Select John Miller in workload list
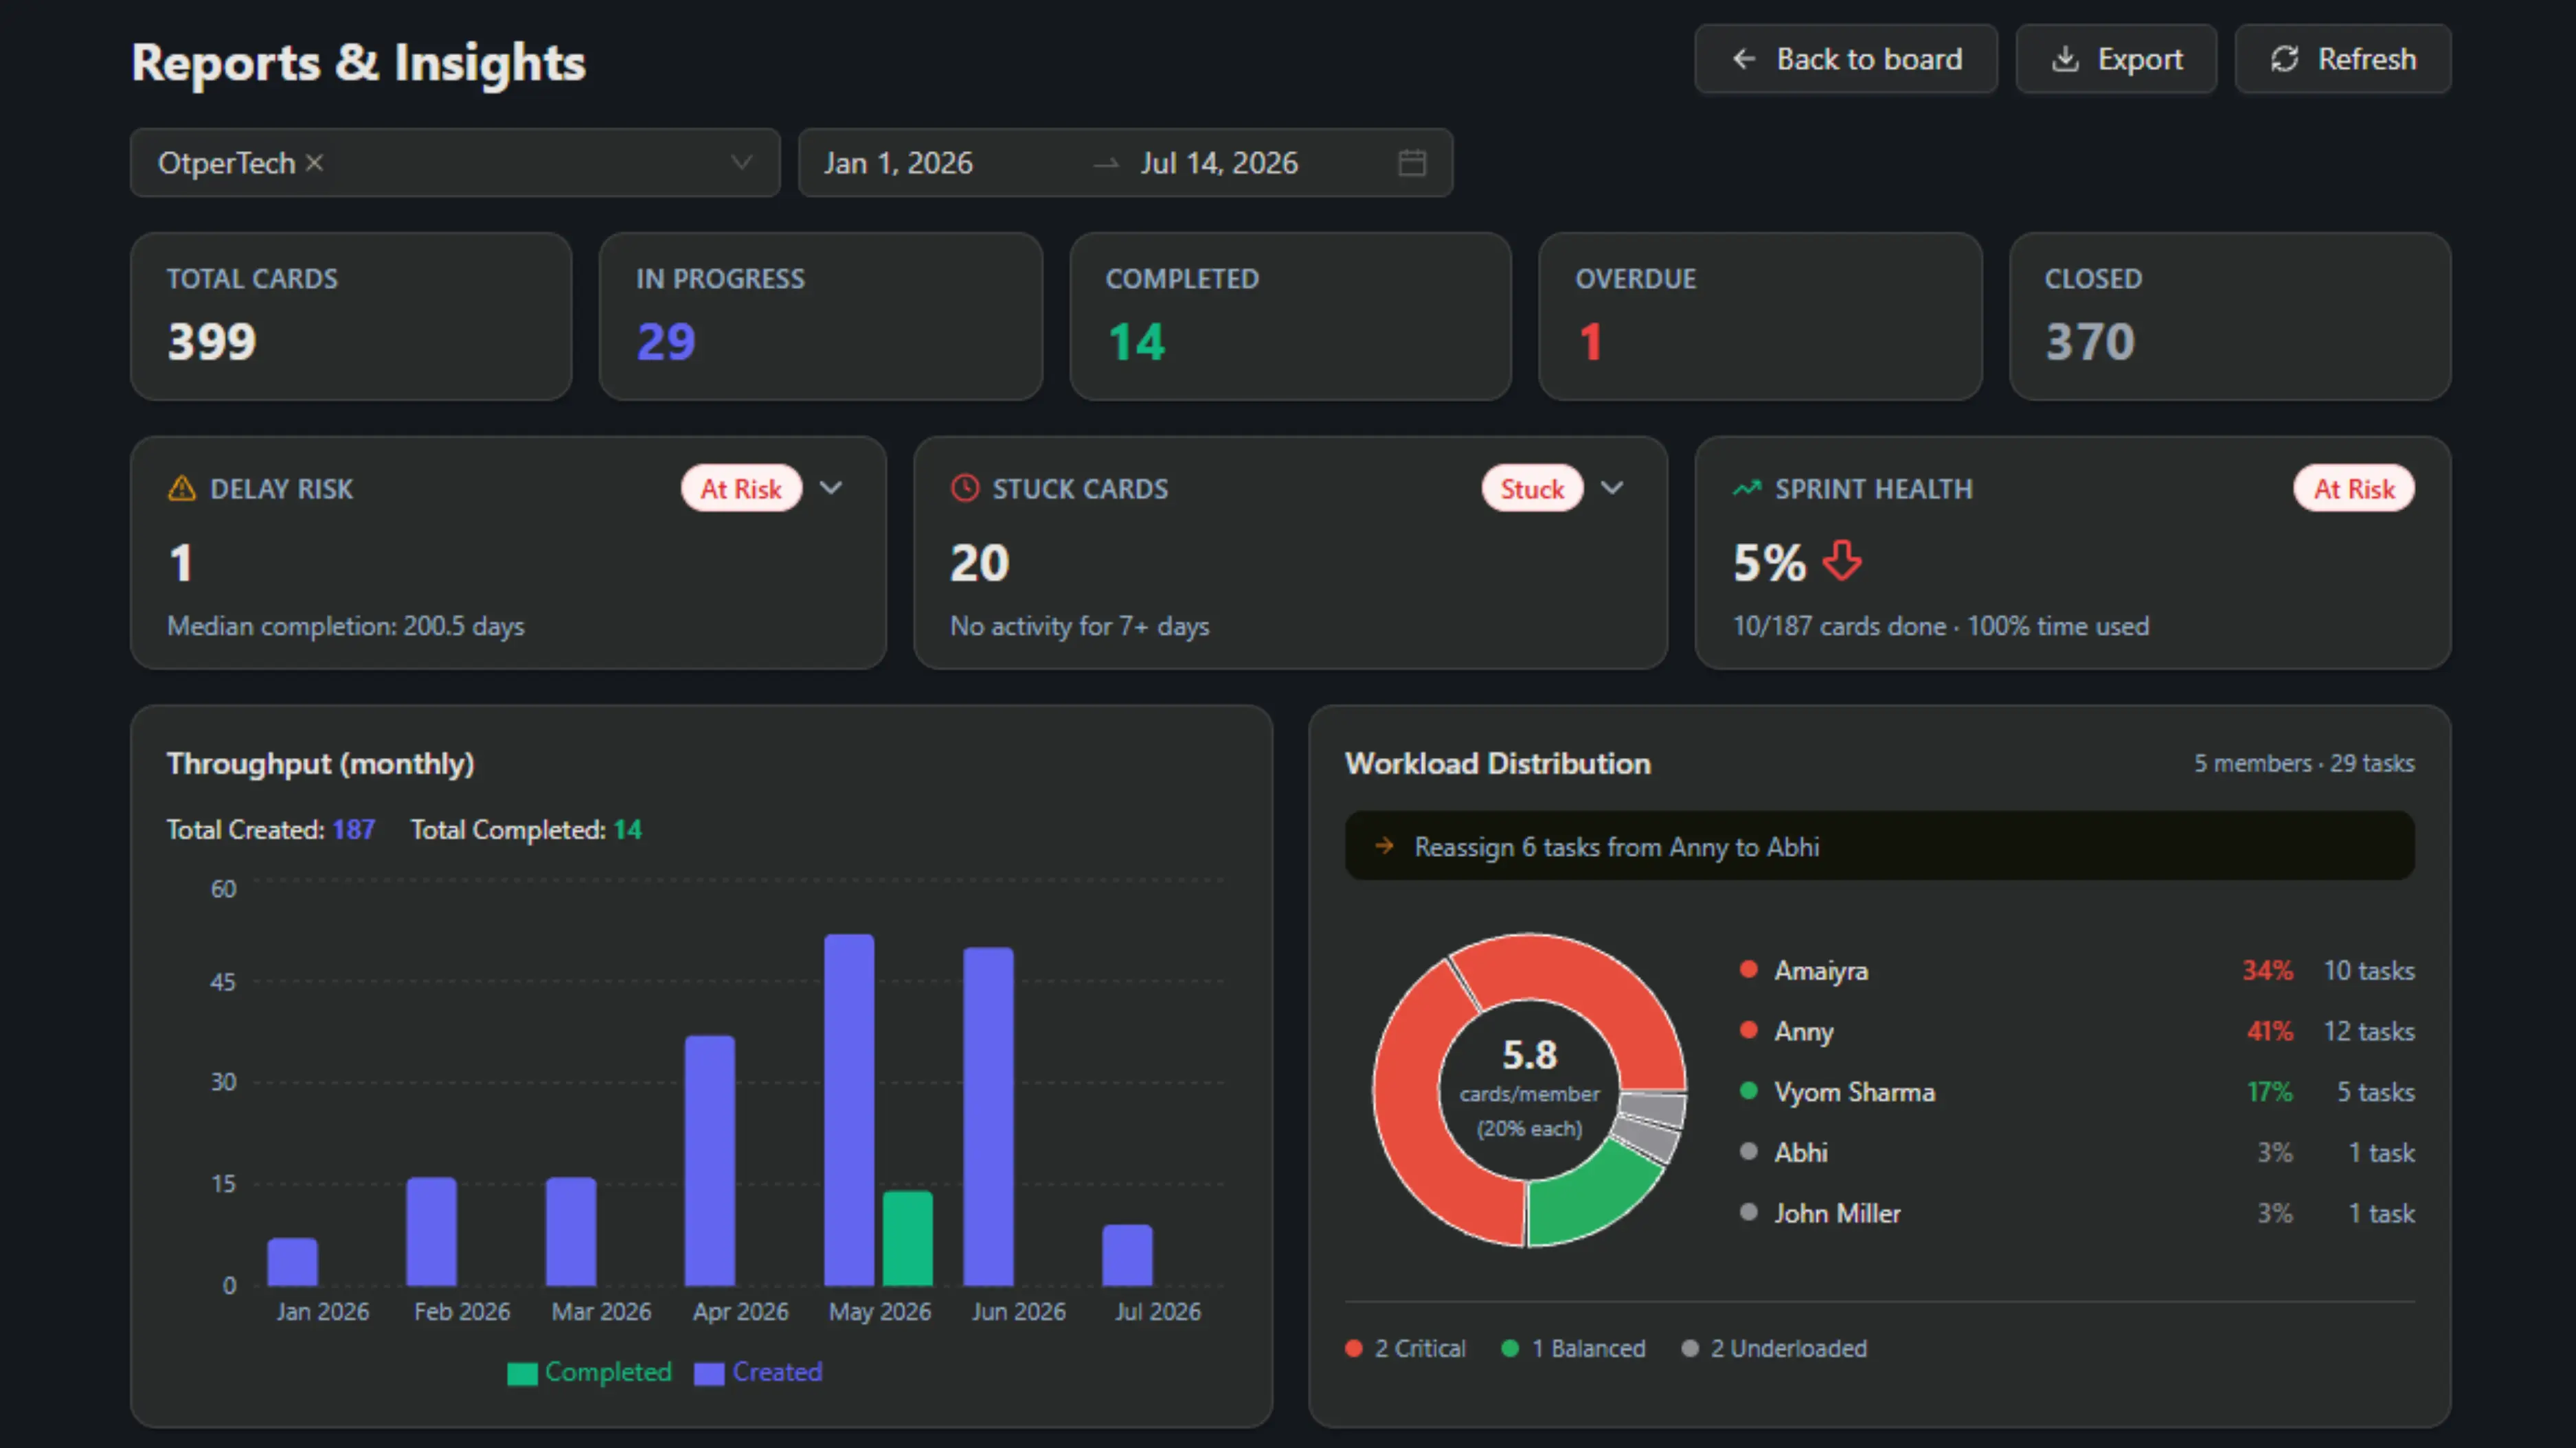Viewport: 2576px width, 1448px height. point(2077,1213)
